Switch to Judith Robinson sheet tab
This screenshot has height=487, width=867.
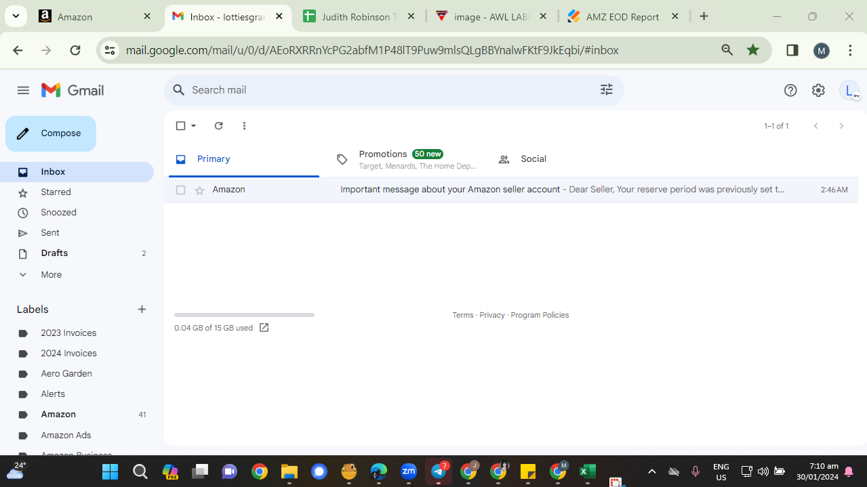(359, 17)
